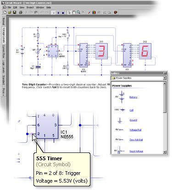The image size is (179, 190).
Task: Select the scissors delete tool
Action: coord(83,12)
